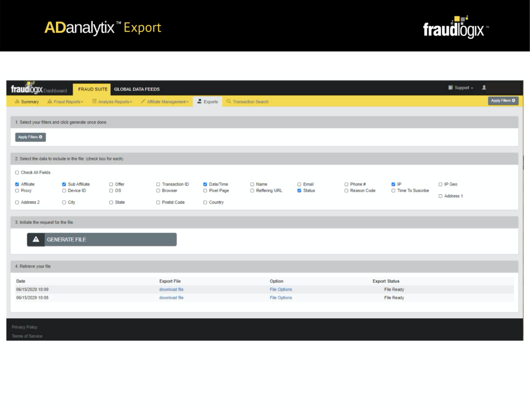This screenshot has width=530, height=410.
Task: Check the Device ID checkbox
Action: coord(64,191)
